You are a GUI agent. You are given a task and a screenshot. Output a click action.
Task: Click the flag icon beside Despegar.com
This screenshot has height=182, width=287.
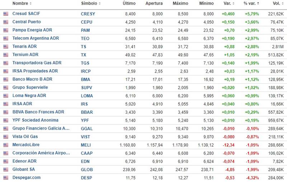pos(5,178)
